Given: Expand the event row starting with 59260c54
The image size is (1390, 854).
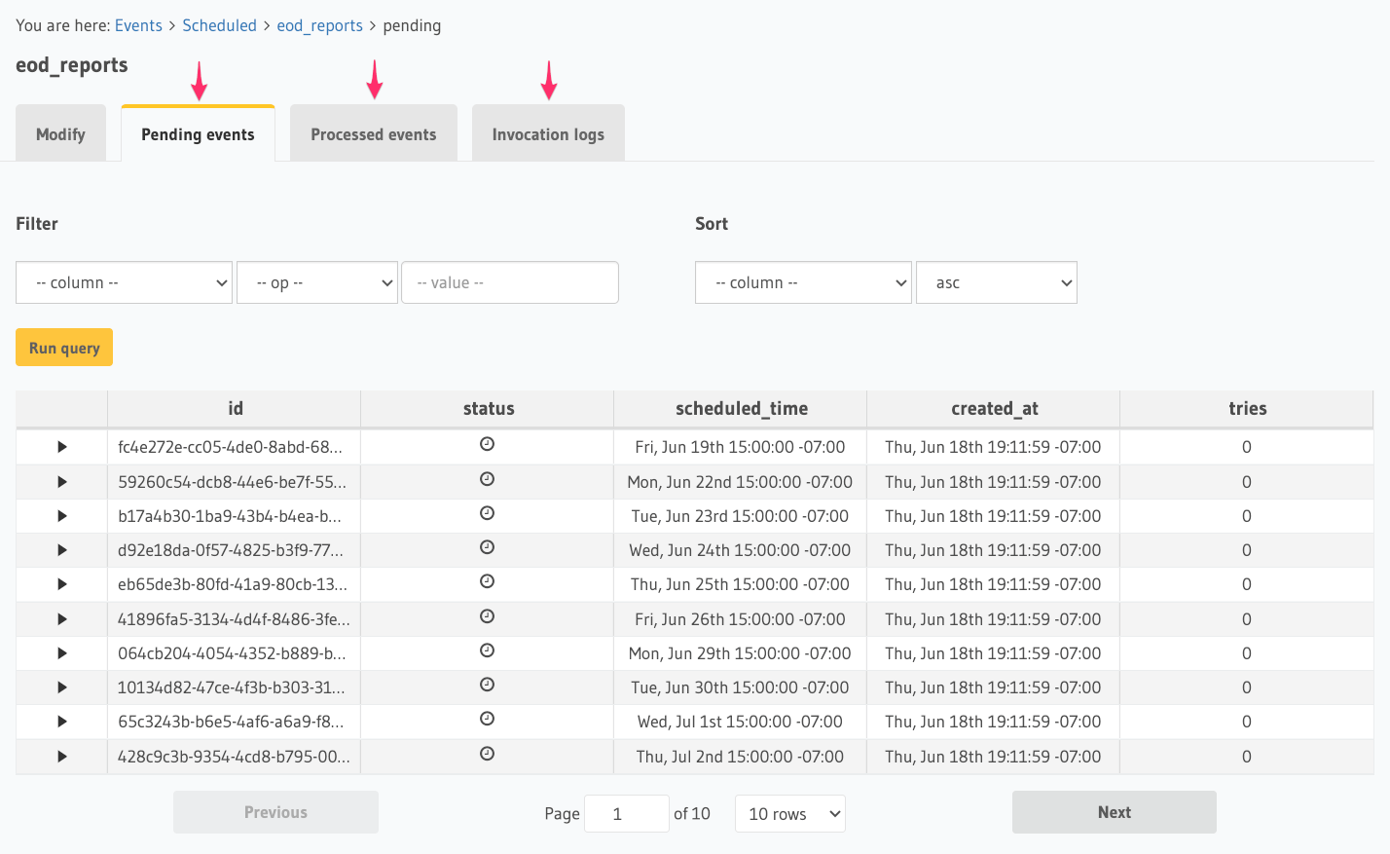Looking at the screenshot, I should click(61, 481).
